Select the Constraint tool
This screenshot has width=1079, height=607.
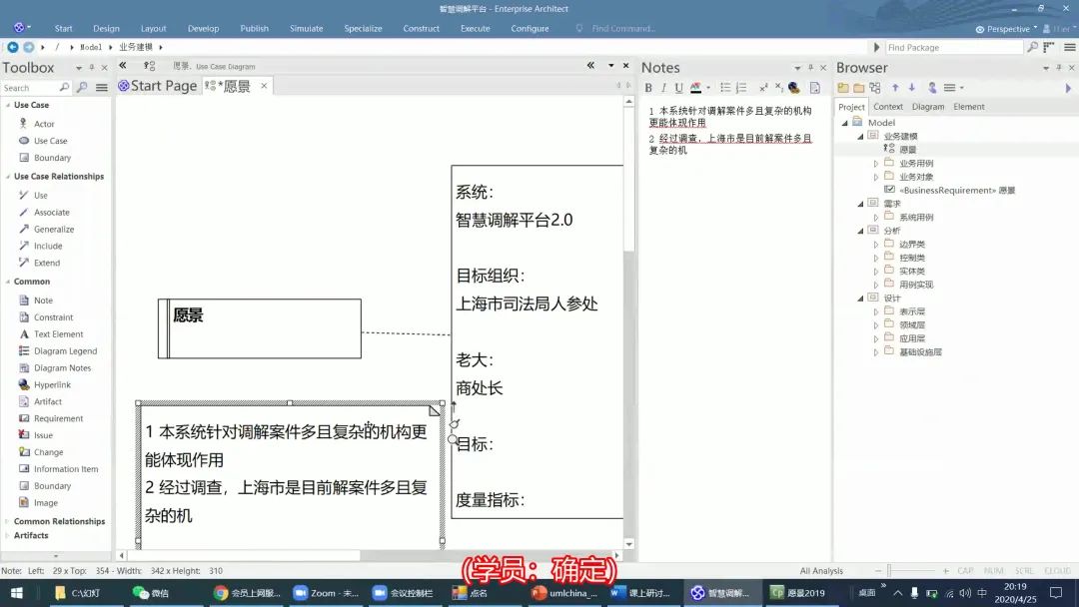pos(53,317)
